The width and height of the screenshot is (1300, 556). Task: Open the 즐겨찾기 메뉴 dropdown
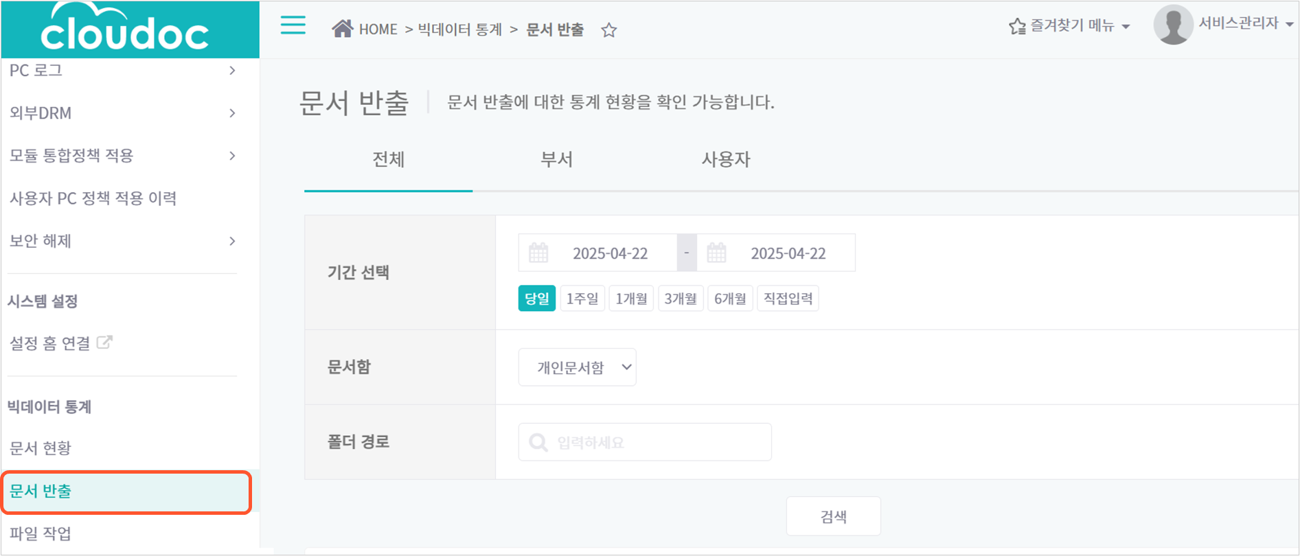pos(1070,26)
